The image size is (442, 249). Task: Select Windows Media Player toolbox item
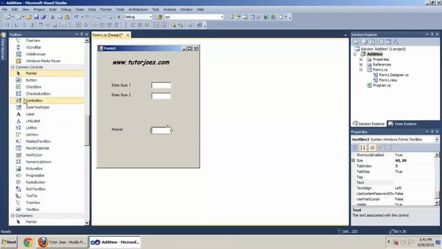coord(43,61)
